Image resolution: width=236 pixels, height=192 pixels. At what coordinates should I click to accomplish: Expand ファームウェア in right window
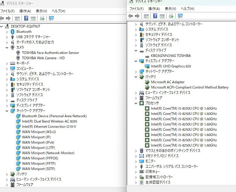click(x=136, y=98)
